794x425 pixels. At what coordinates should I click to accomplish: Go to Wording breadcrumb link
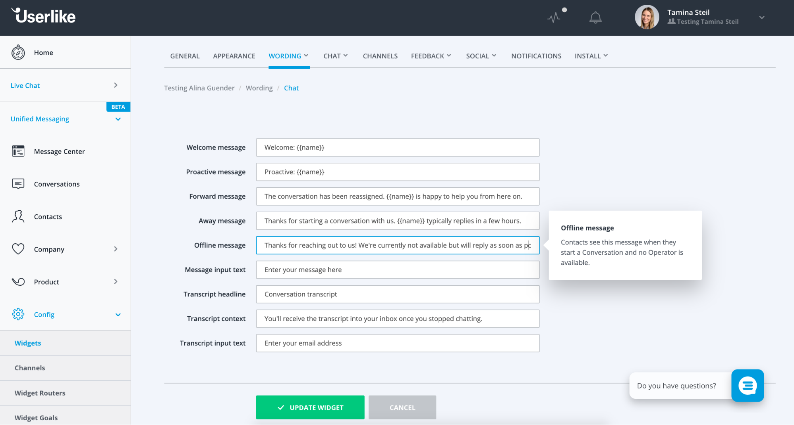coord(259,88)
